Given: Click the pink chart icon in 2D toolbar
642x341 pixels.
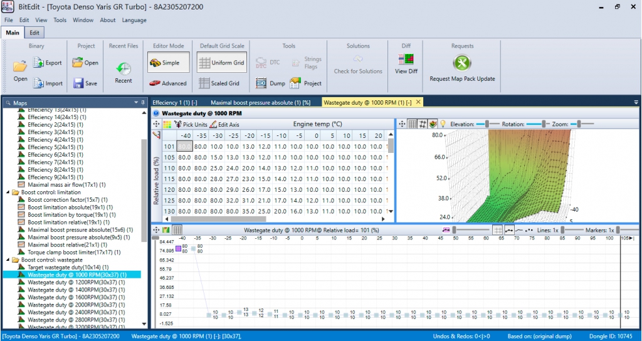Looking at the screenshot, I should point(446,230).
